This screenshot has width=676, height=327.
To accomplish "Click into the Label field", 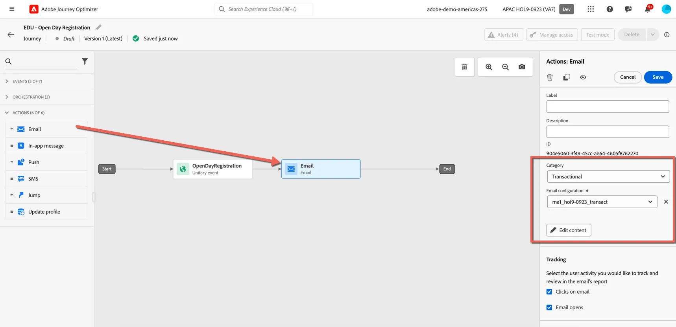I will (608, 107).
